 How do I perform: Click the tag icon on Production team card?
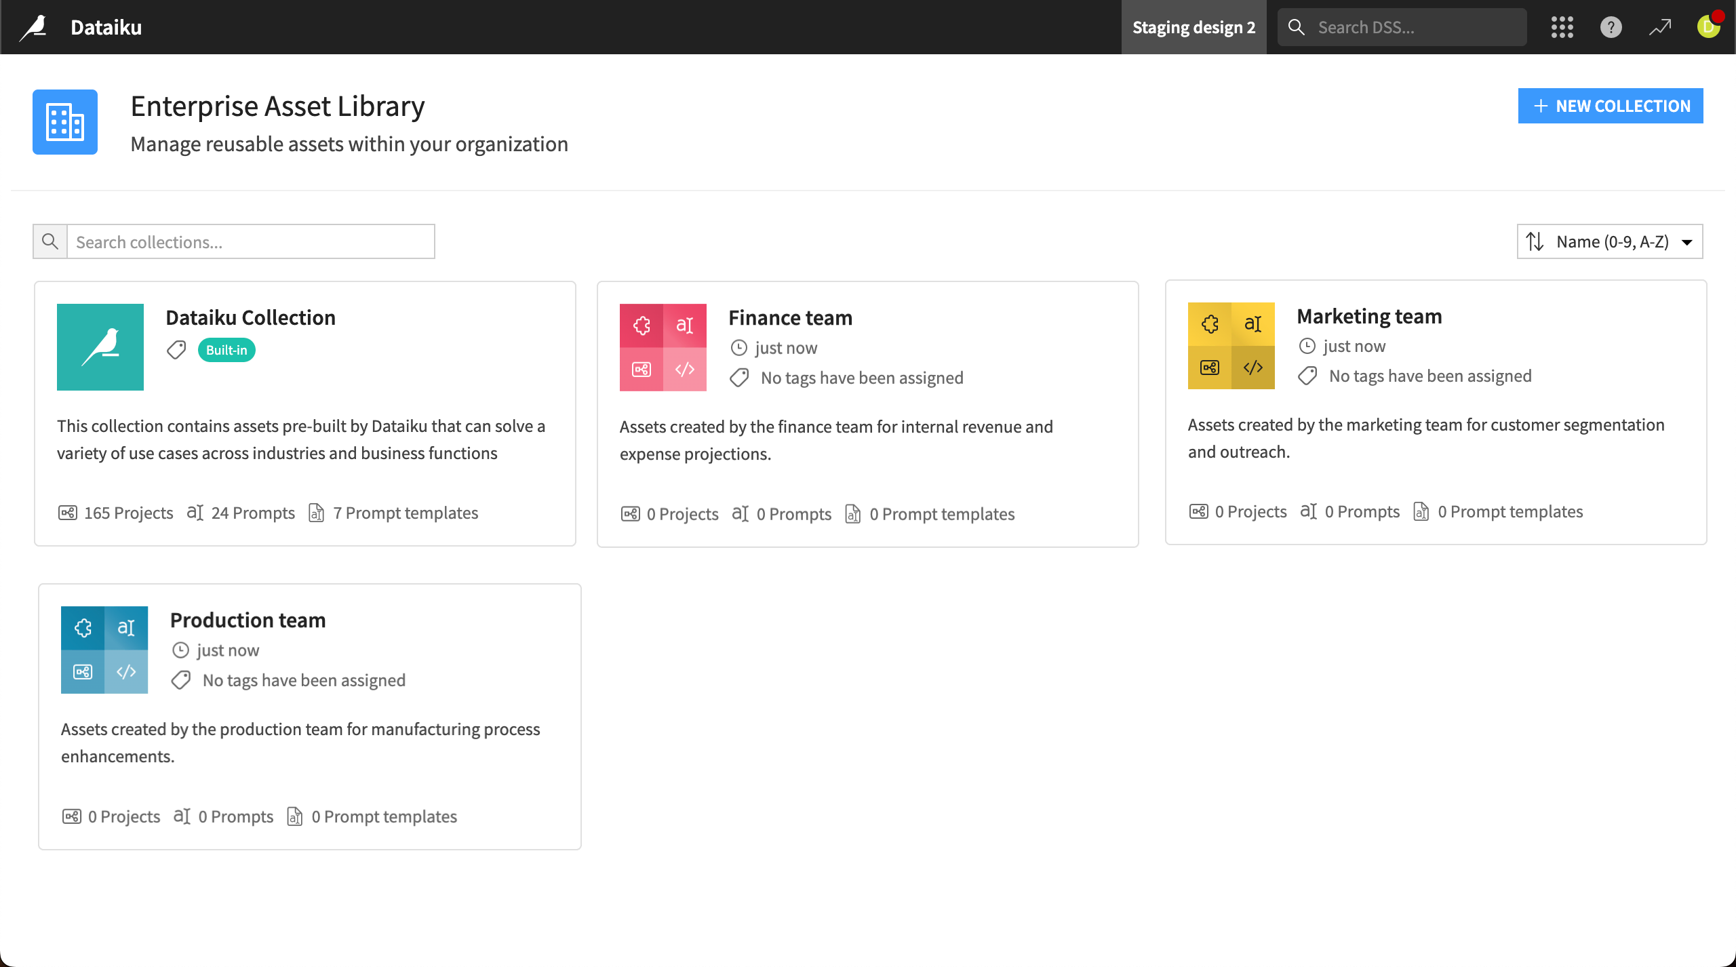pyautogui.click(x=180, y=679)
